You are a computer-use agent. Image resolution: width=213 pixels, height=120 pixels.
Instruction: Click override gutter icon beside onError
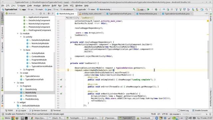(61, 87)
